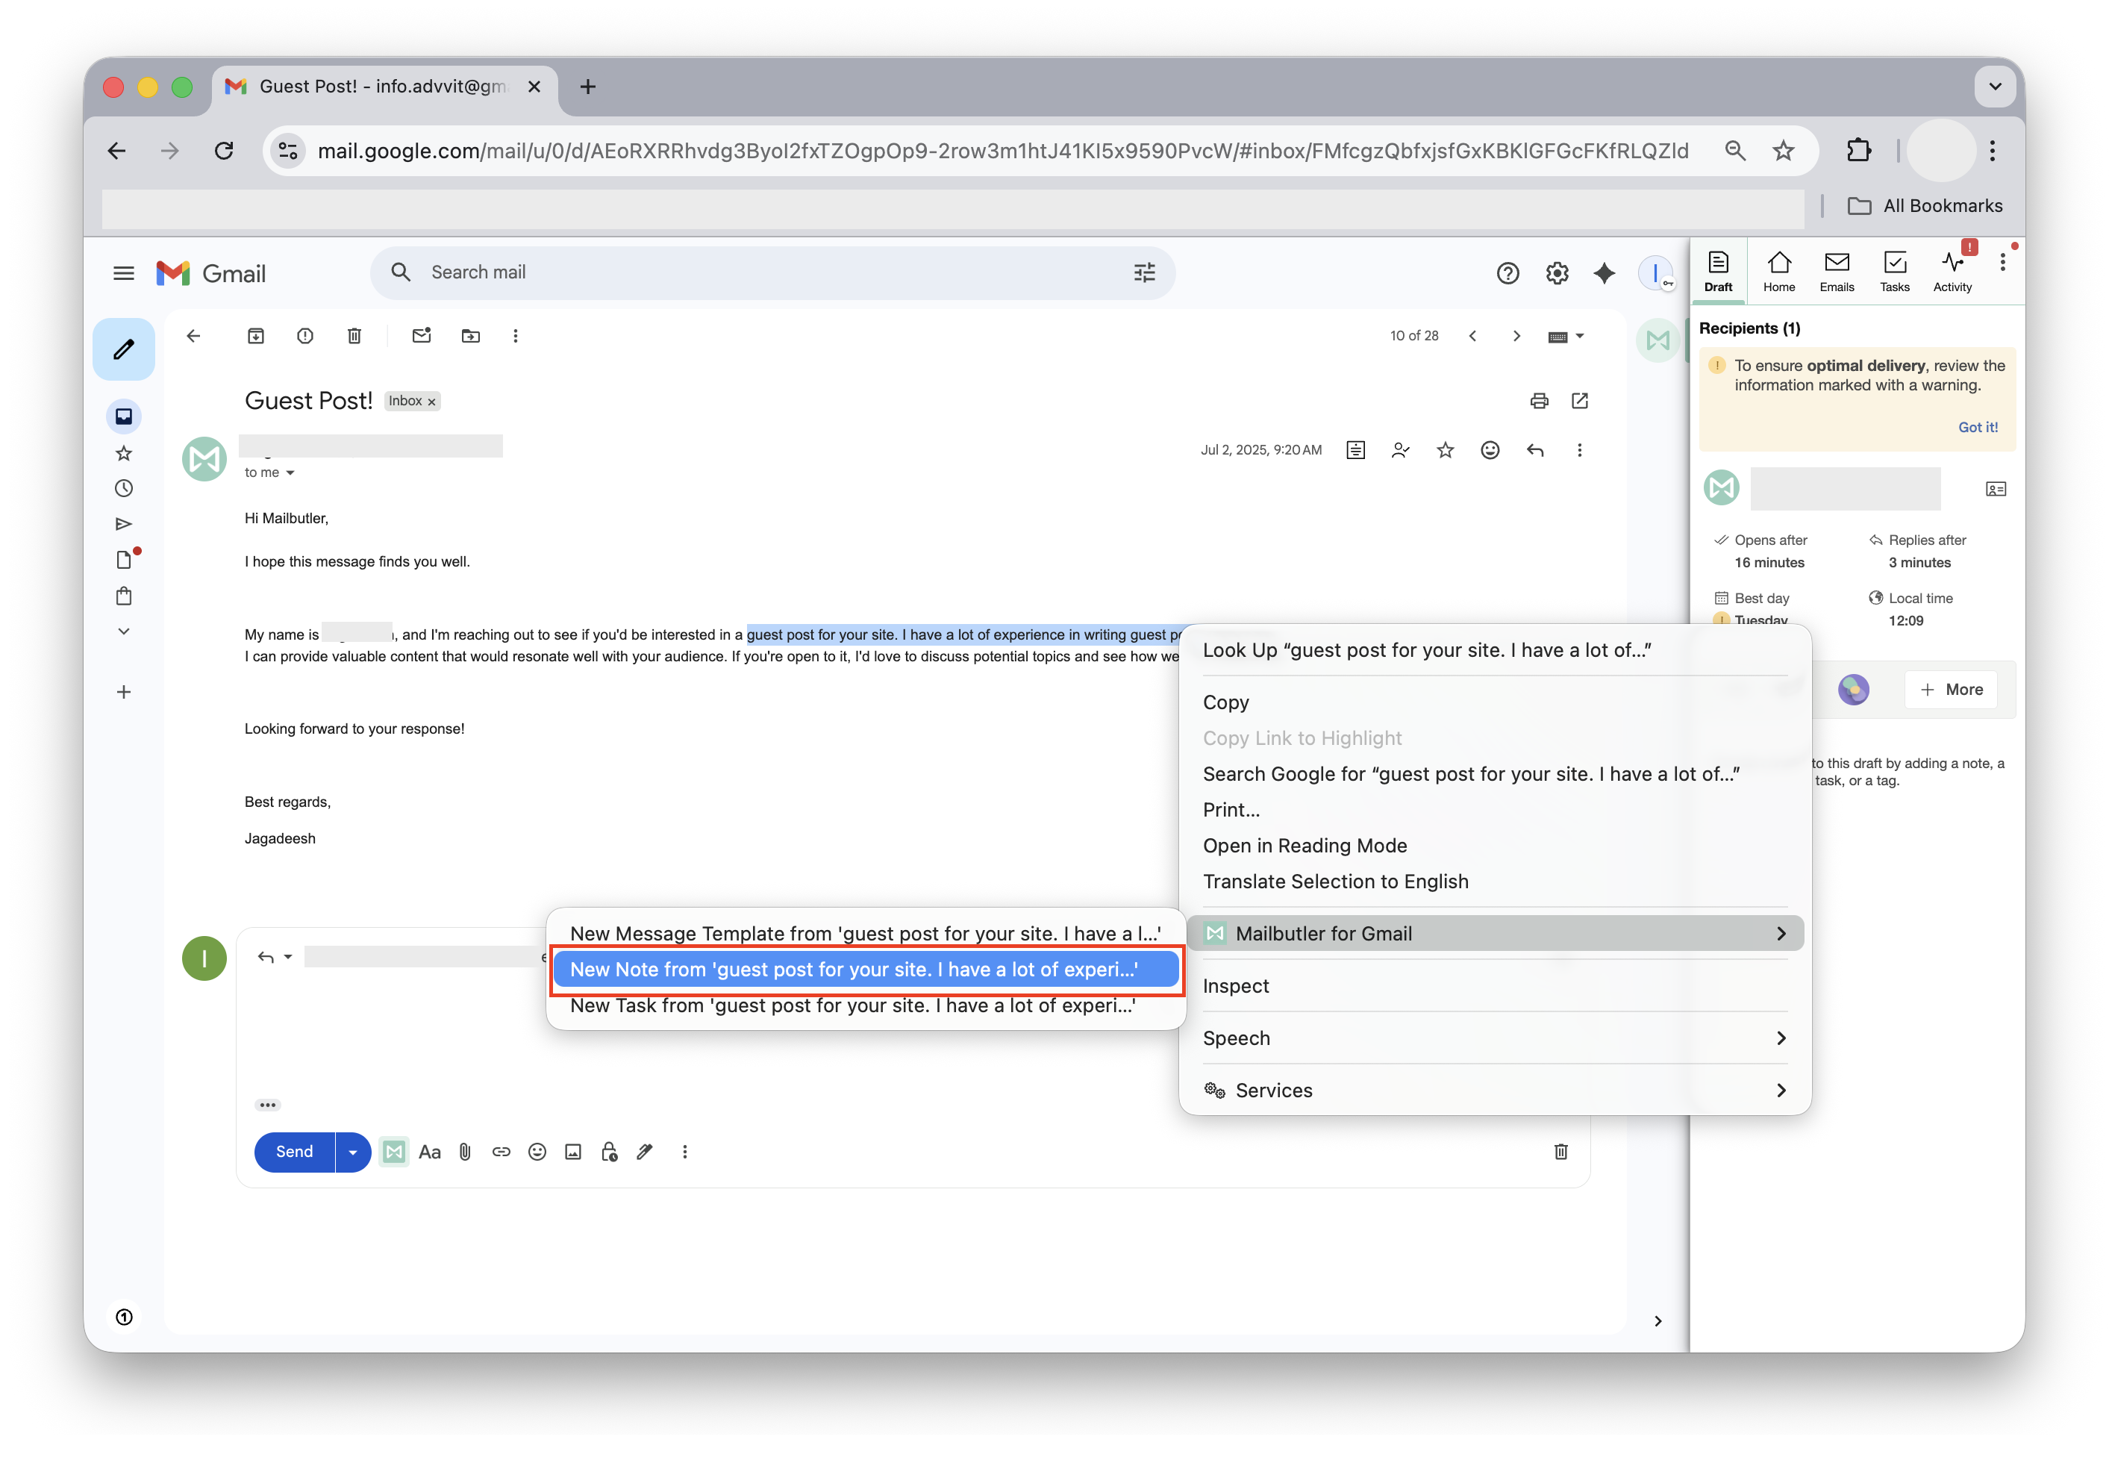Show search options in search bar

point(1145,272)
